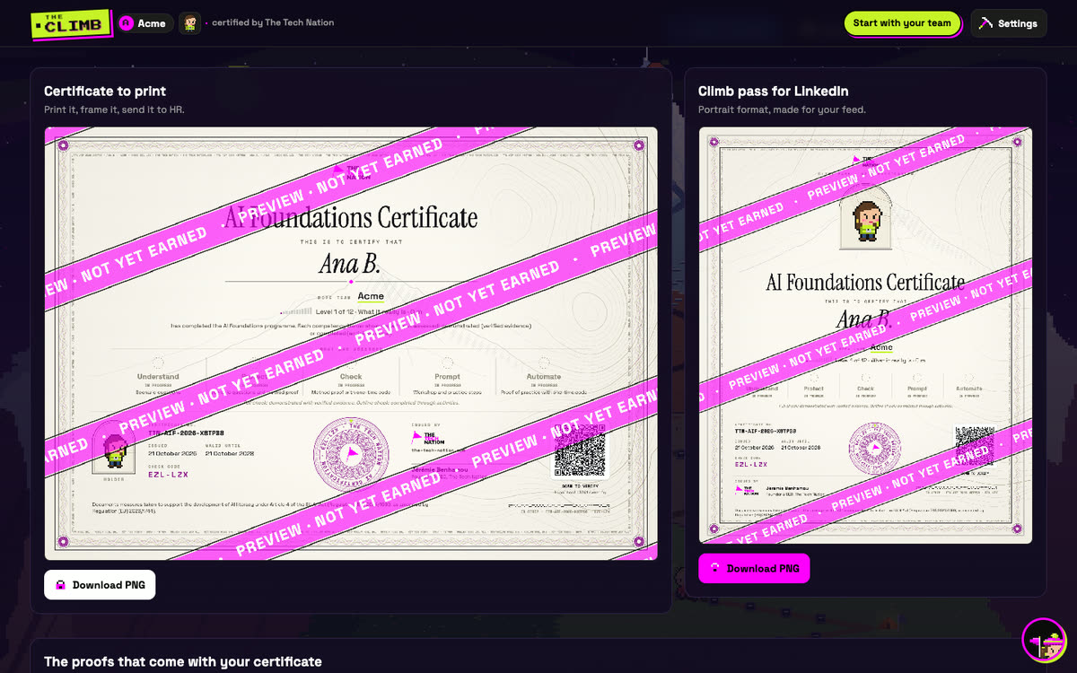Open the LinkedIn climb pass preview image
Image resolution: width=1077 pixels, height=673 pixels.
point(865,335)
